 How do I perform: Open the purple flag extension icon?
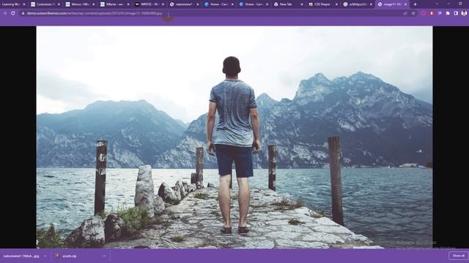tap(440, 13)
